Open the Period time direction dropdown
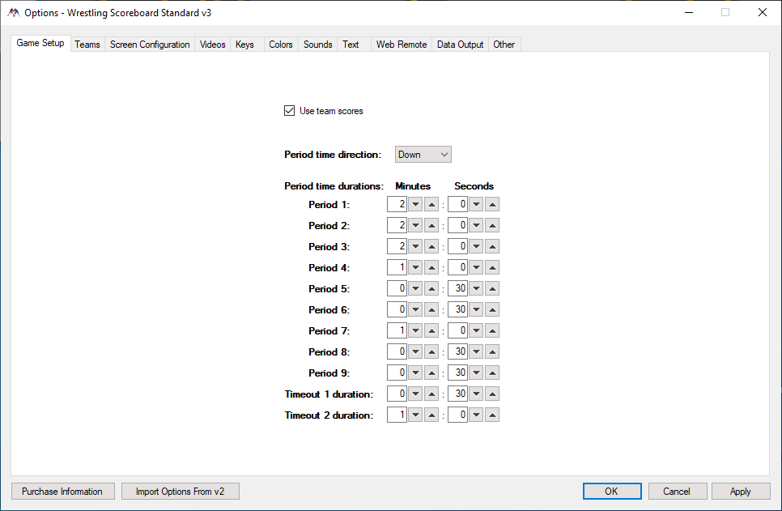Screen dimensions: 782x511 coord(423,155)
